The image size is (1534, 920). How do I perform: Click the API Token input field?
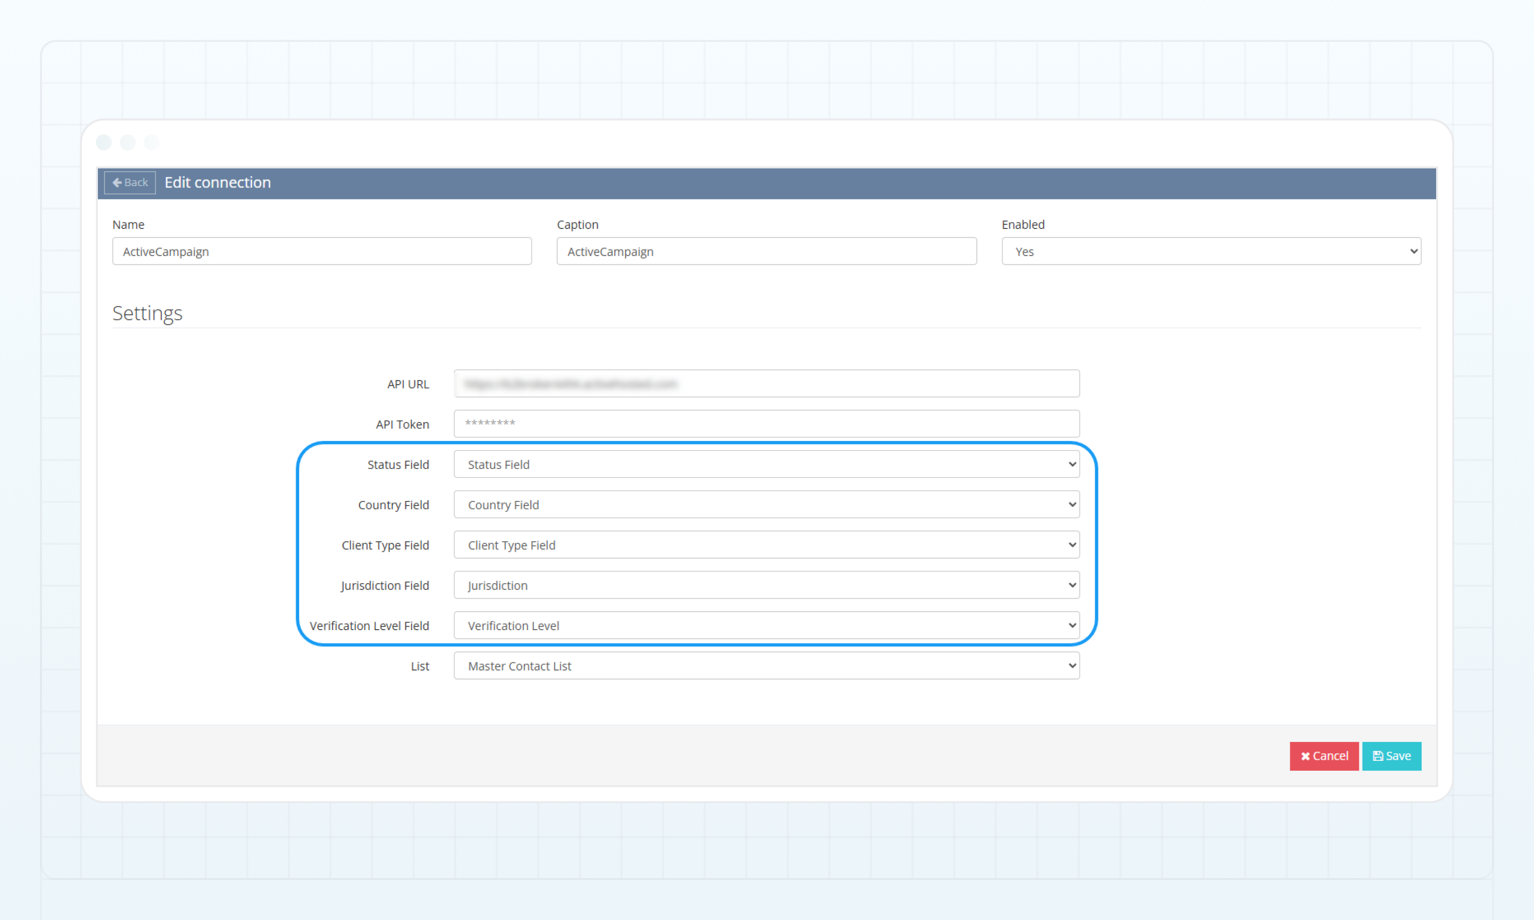[766, 424]
